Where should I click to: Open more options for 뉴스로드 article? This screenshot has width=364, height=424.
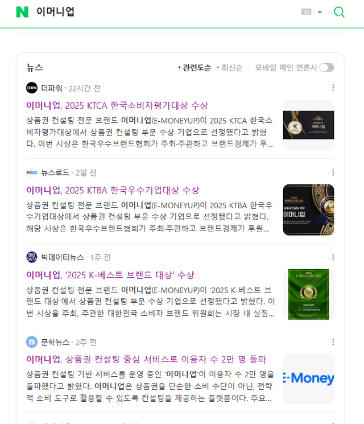(x=333, y=172)
